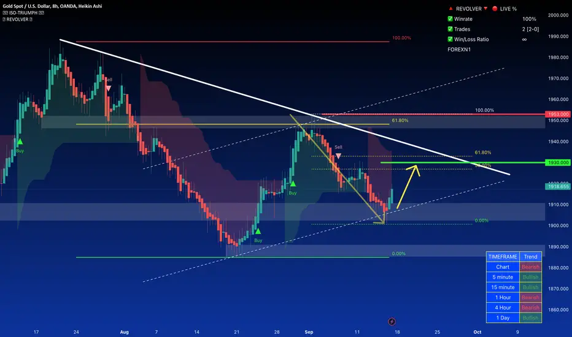Click the red up triangle before REVOLVER
Viewport: 572px width, 337px height.
(x=450, y=9)
